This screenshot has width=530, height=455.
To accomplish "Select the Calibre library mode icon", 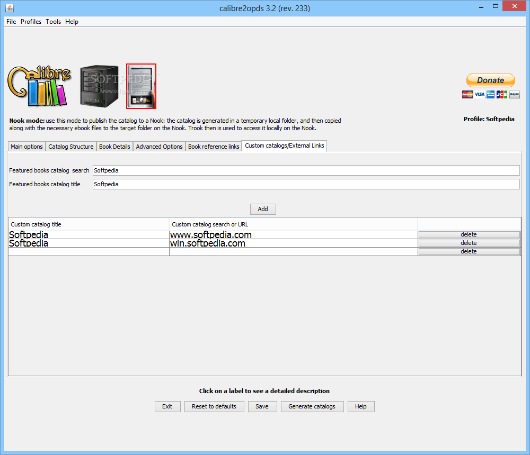I will [40, 86].
